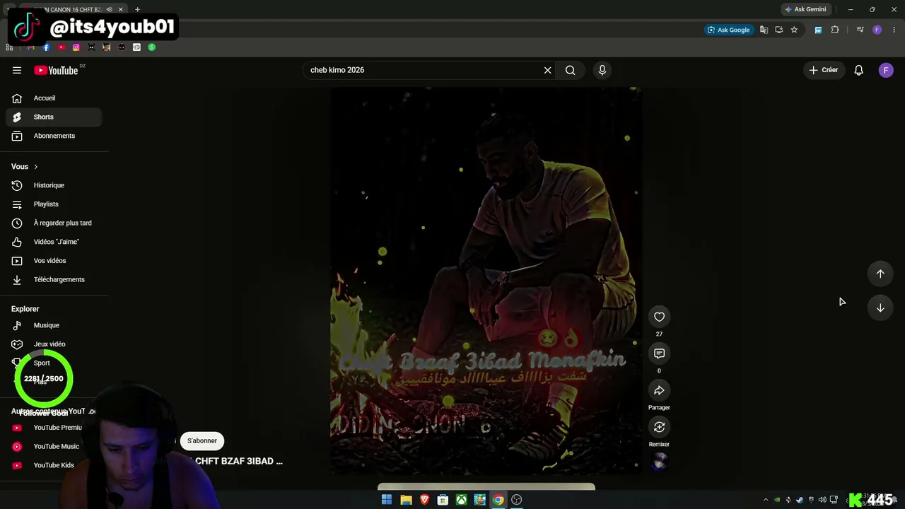Open Abonnements in the sidebar
The image size is (905, 509).
53,136
